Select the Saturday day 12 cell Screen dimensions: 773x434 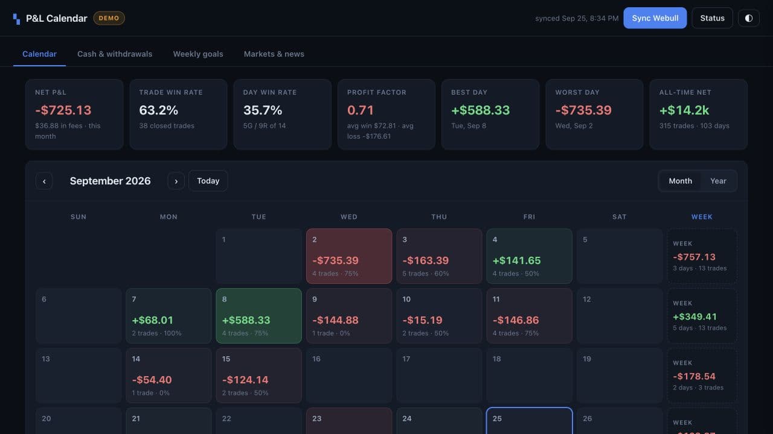620,316
